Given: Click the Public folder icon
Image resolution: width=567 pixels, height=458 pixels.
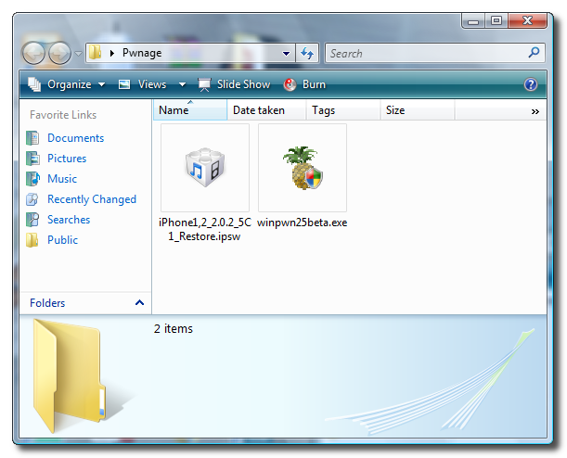Looking at the screenshot, I should (x=32, y=240).
